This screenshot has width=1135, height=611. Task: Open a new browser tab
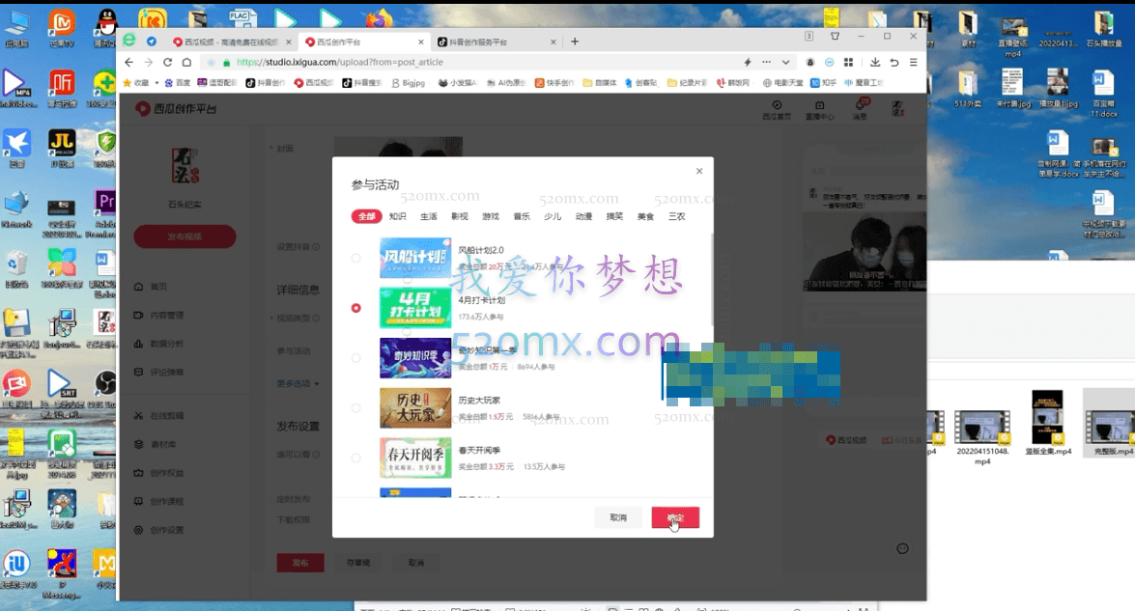click(x=575, y=42)
